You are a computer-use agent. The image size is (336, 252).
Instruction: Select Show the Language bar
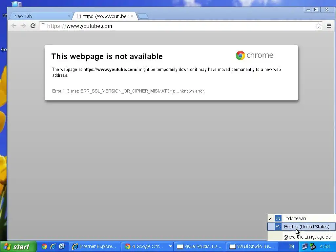coord(302,237)
